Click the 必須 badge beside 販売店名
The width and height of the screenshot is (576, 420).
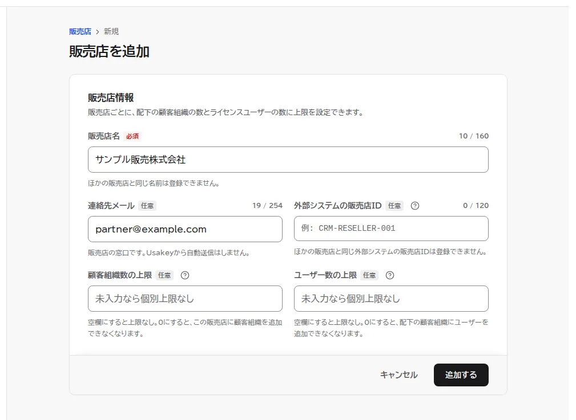click(x=132, y=136)
